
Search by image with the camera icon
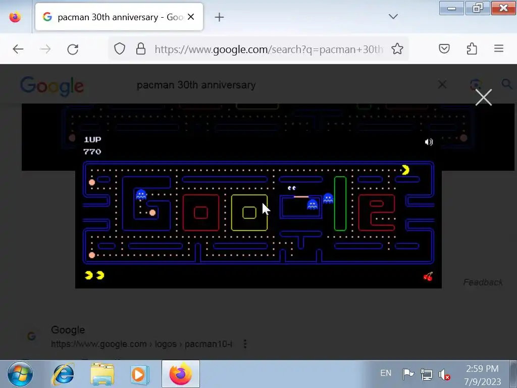click(x=475, y=85)
